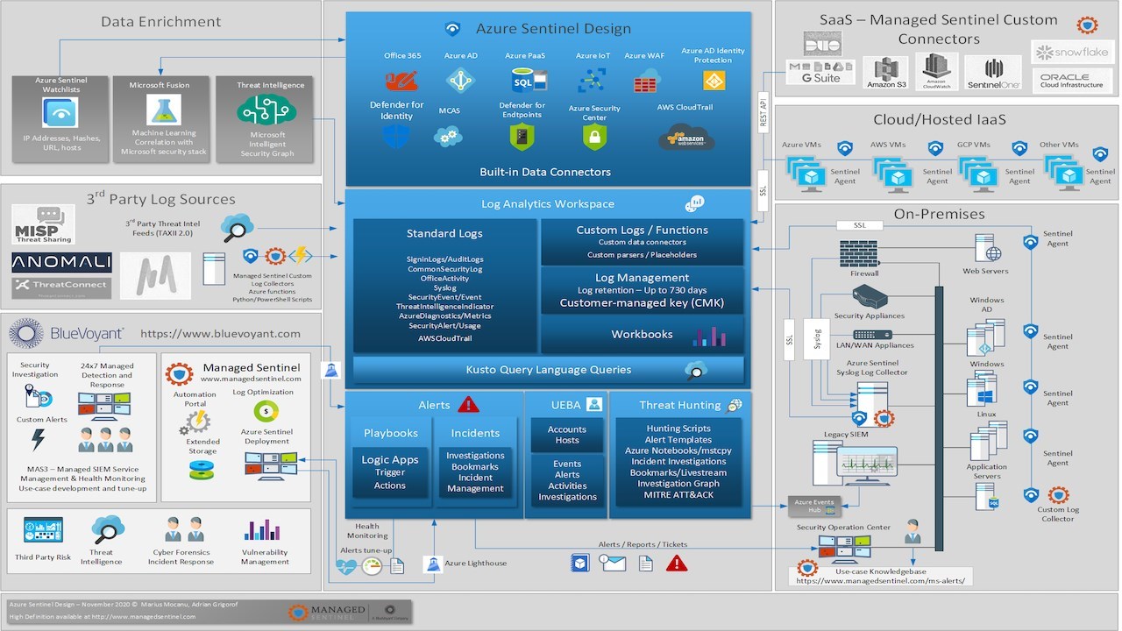Click the Workbooks bar chart icon

[x=708, y=336]
